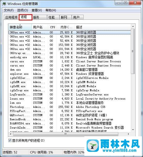Click the vertical scrollbar thumb
This screenshot has width=143, height=157.
click(133, 51)
